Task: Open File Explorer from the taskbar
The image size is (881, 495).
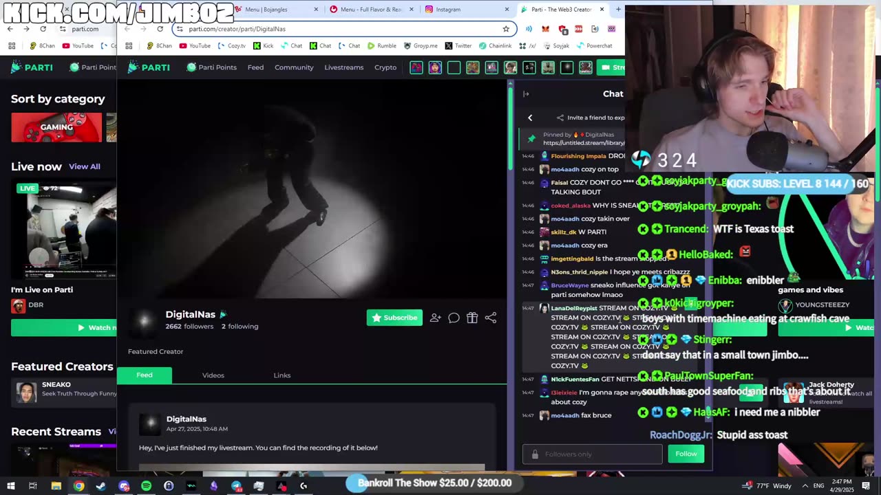Action: click(56, 486)
